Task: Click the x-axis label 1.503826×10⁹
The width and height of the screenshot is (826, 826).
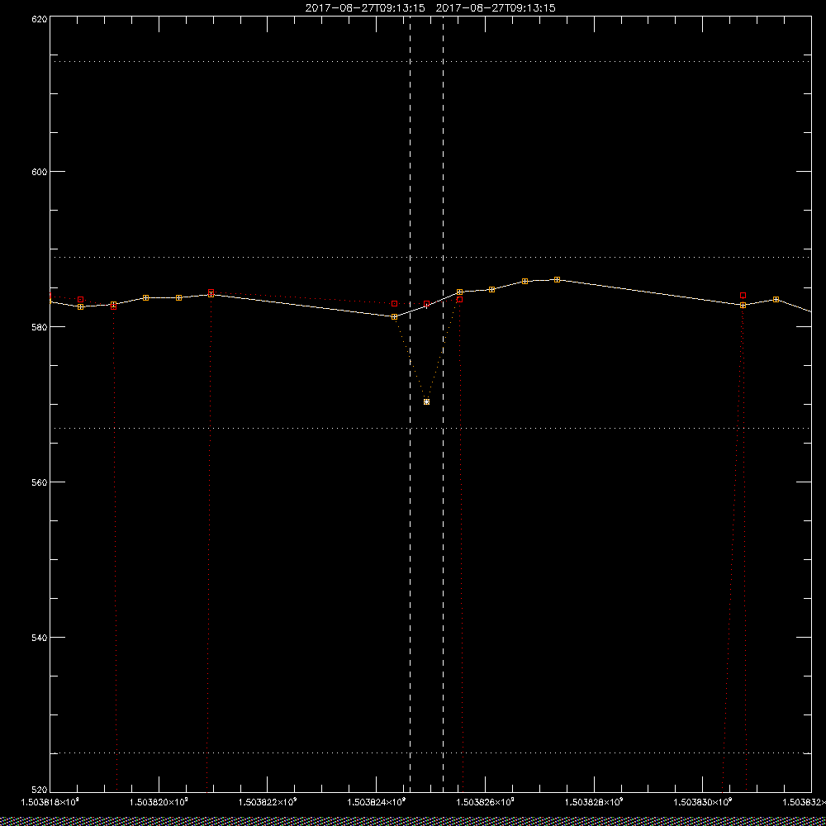Action: [485, 802]
